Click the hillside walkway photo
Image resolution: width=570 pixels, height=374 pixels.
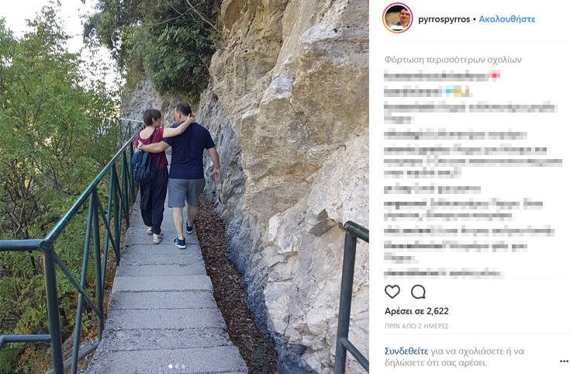point(185,187)
